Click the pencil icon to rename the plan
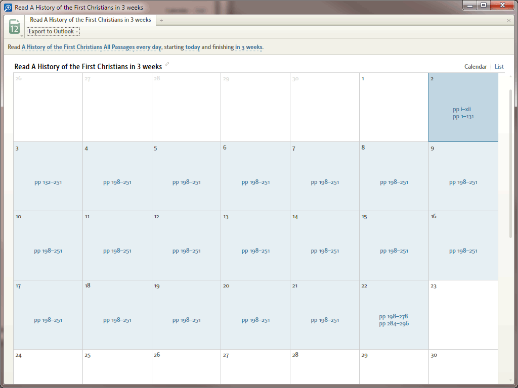Viewport: 518px width, 388px height. (x=167, y=64)
